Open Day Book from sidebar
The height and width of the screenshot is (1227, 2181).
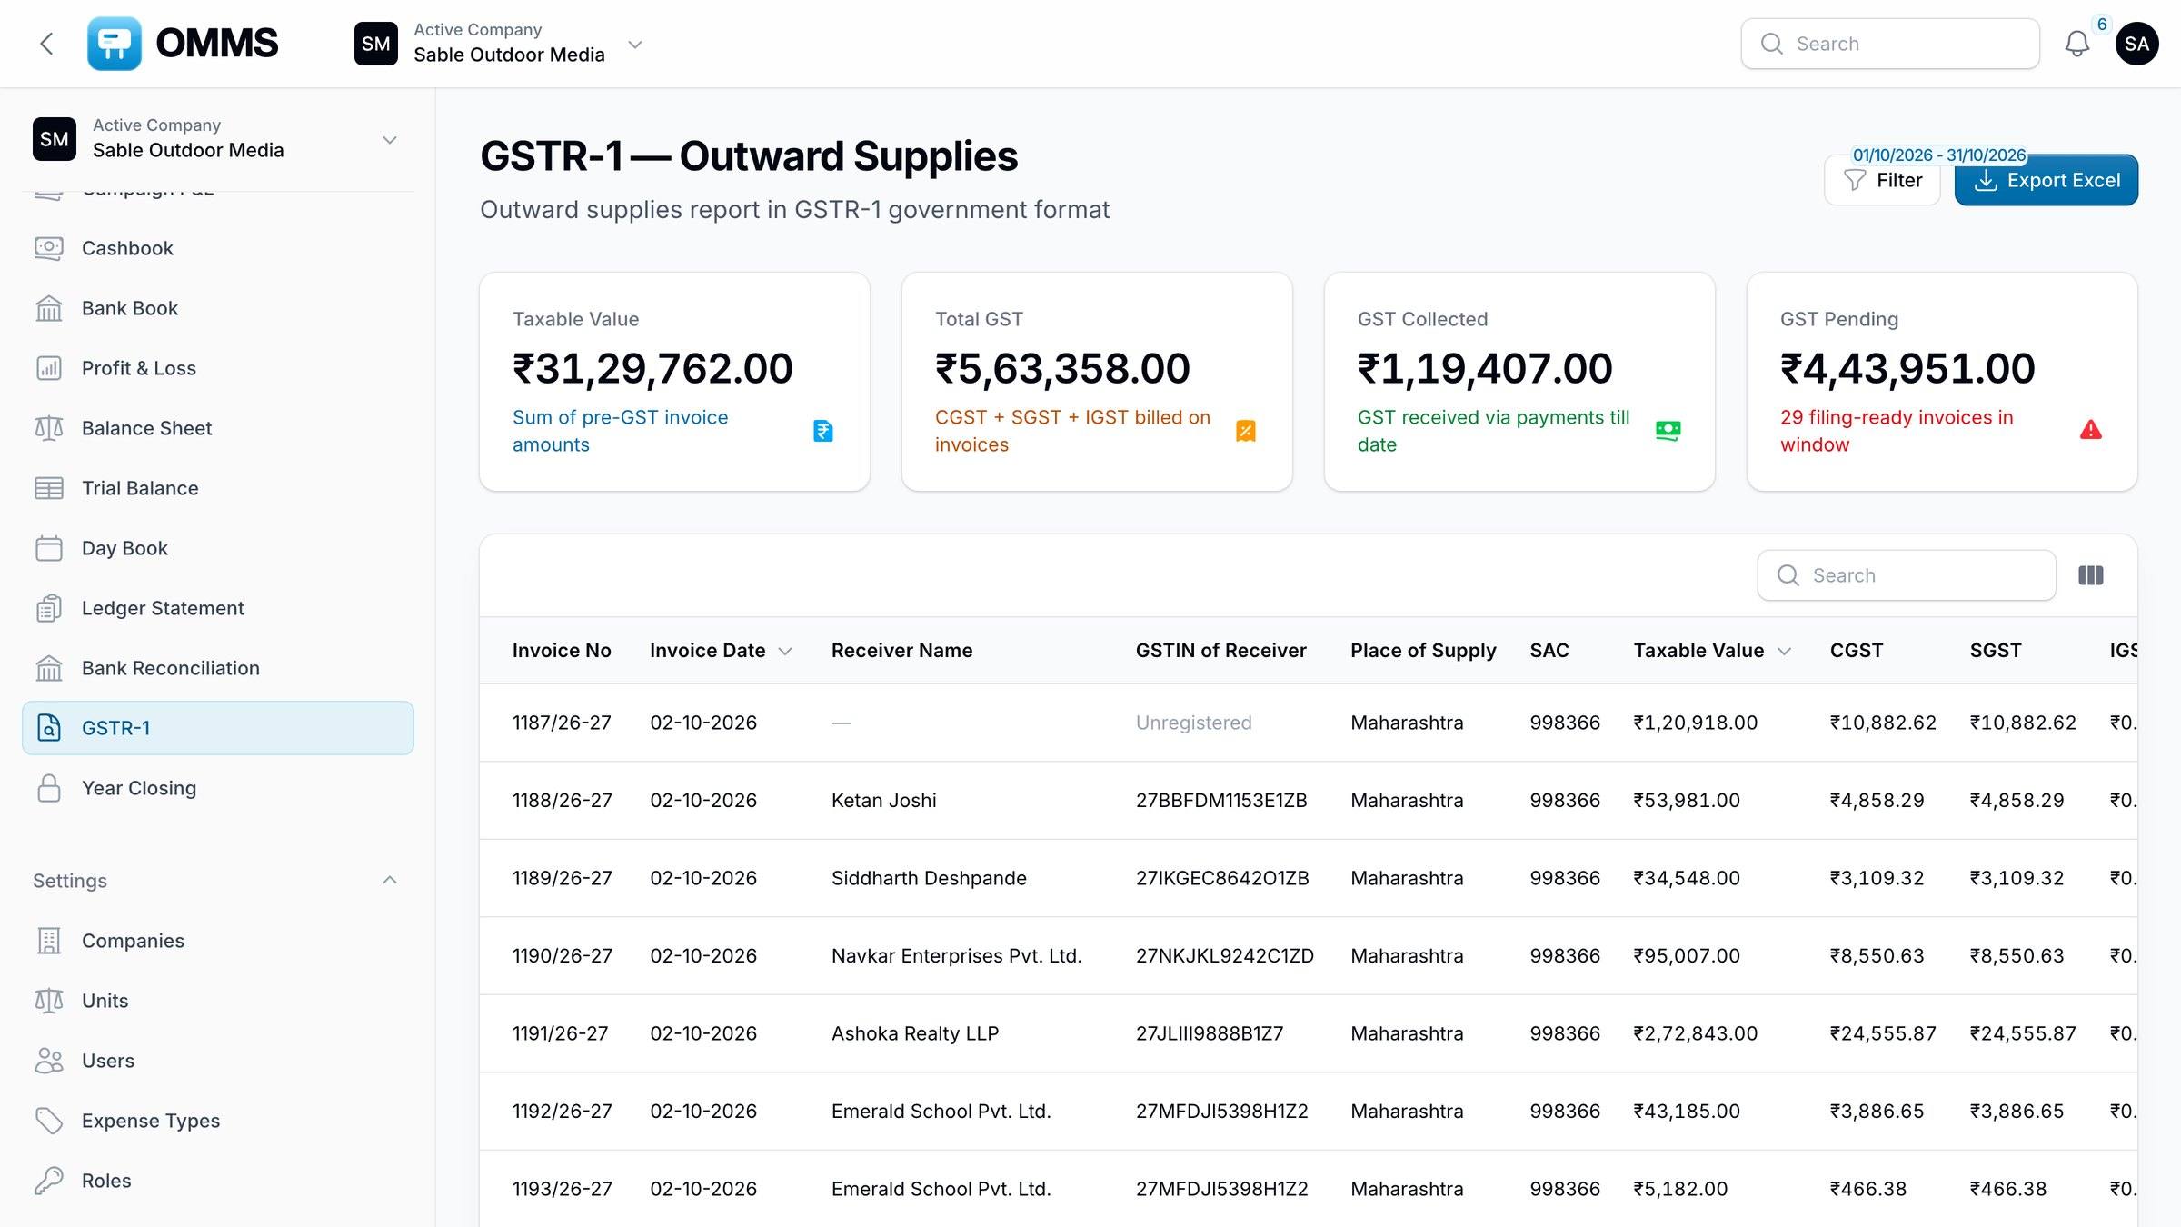218,548
